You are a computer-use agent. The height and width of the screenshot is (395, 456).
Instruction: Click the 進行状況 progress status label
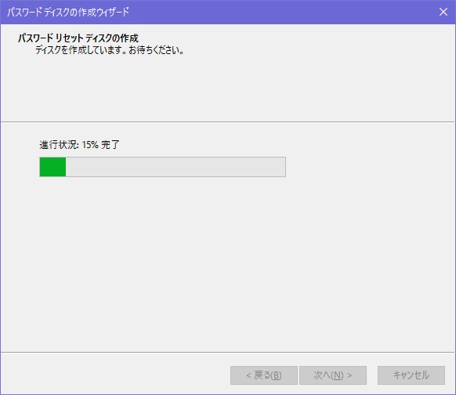click(x=59, y=144)
